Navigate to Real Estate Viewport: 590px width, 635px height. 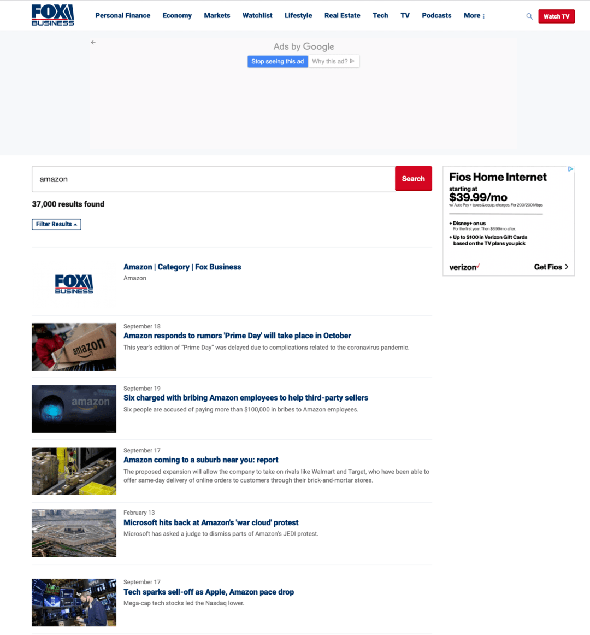coord(342,15)
